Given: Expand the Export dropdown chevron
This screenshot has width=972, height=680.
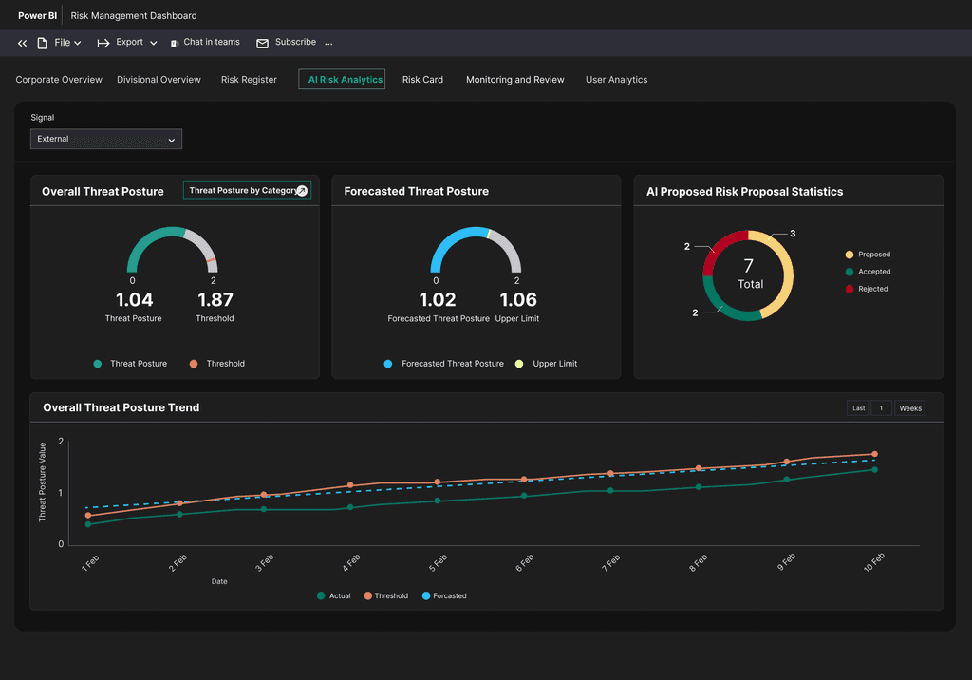Looking at the screenshot, I should pos(152,43).
